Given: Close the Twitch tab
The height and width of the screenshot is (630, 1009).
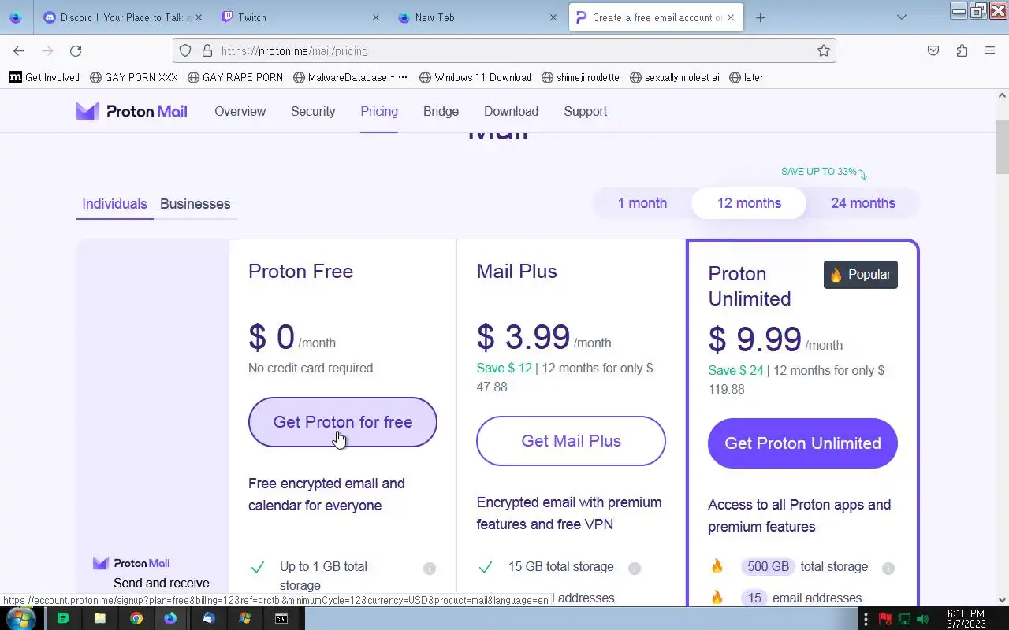Looking at the screenshot, I should coord(376,17).
